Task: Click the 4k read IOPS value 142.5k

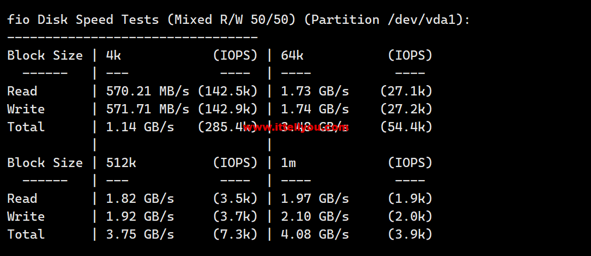Action: click(228, 91)
